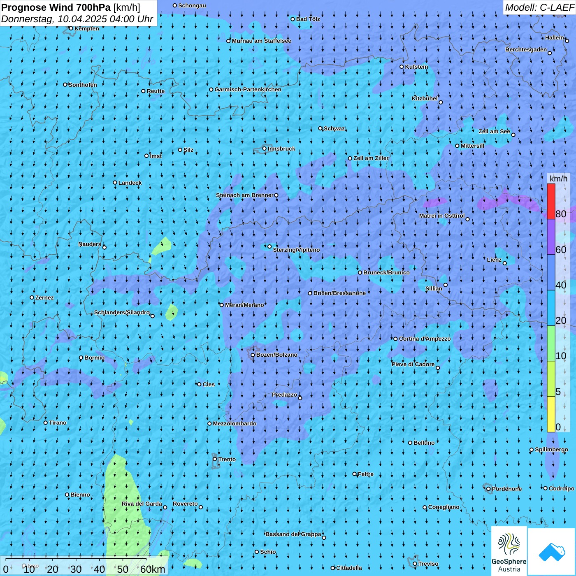This screenshot has height=576, width=576.
Task: Click the Mittersill marker
Action: click(457, 146)
